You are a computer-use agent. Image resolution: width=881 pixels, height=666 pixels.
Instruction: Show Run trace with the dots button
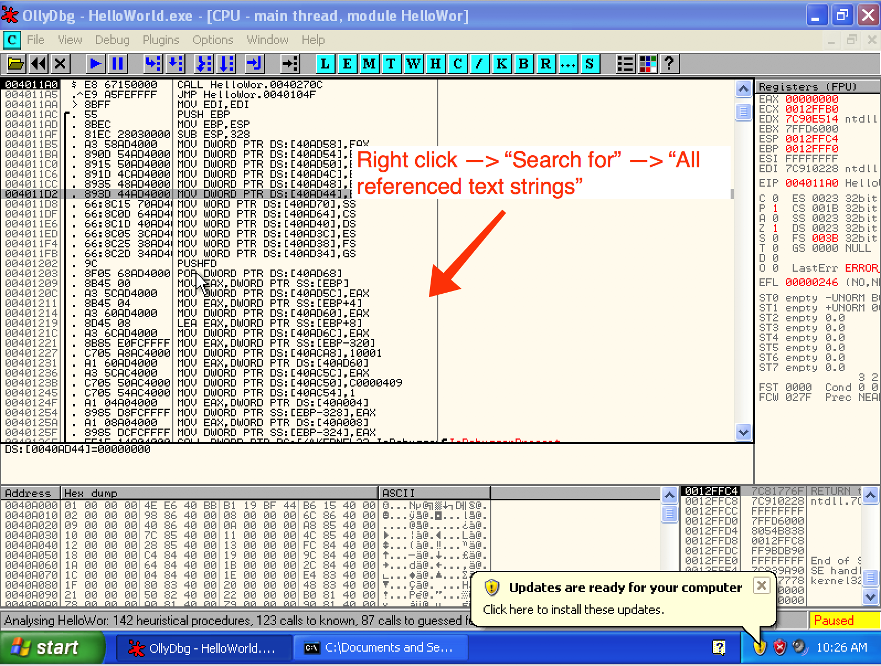pos(567,64)
